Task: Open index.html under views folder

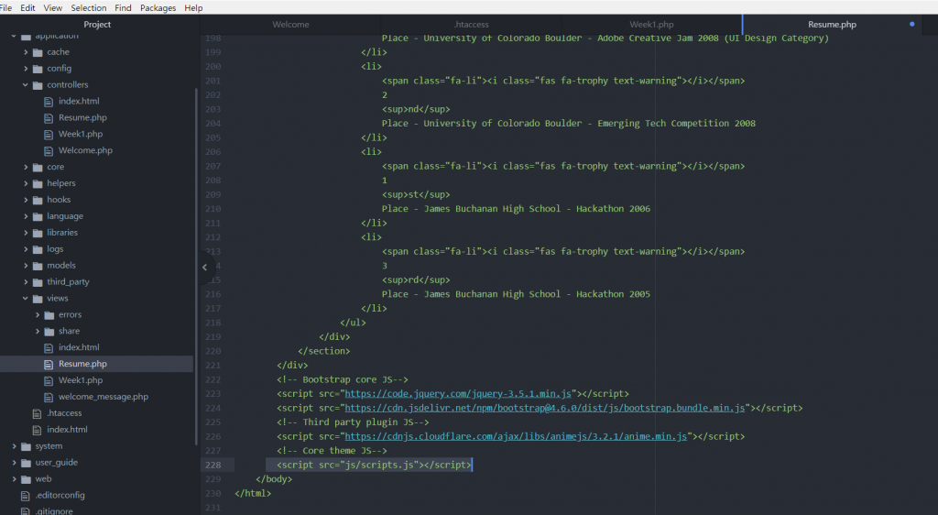Action: [x=79, y=347]
